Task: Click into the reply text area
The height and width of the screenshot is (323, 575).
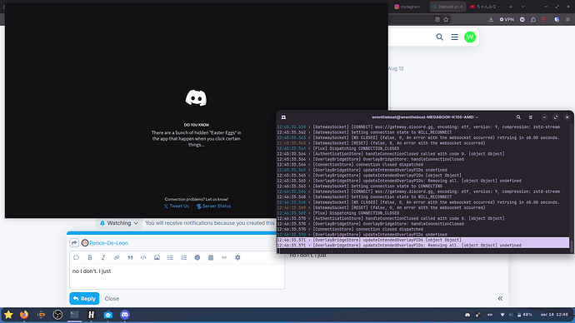Action: click(x=177, y=276)
